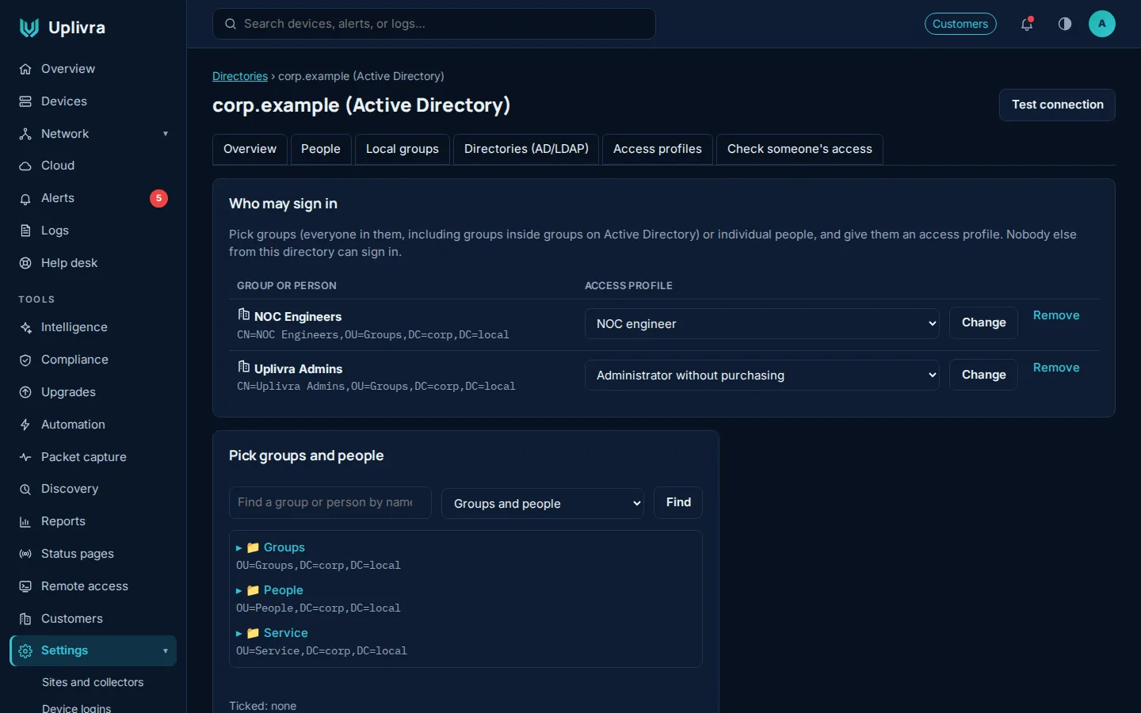
Task: Click the Test connection button
Action: [1057, 105]
